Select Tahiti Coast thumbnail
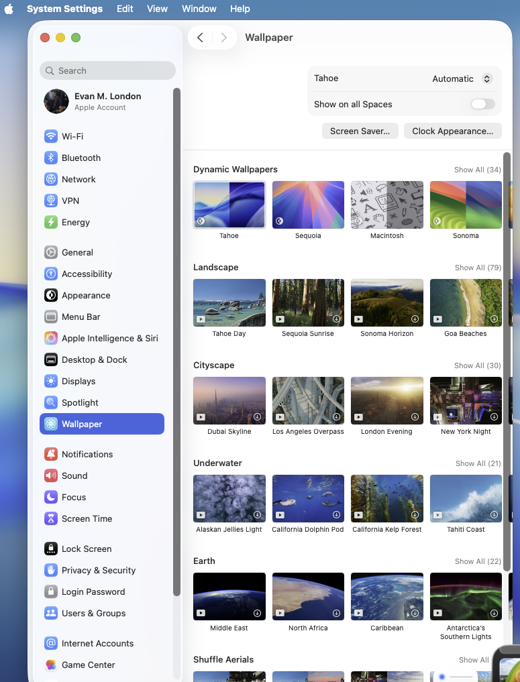Image resolution: width=520 pixels, height=682 pixels. tap(466, 498)
